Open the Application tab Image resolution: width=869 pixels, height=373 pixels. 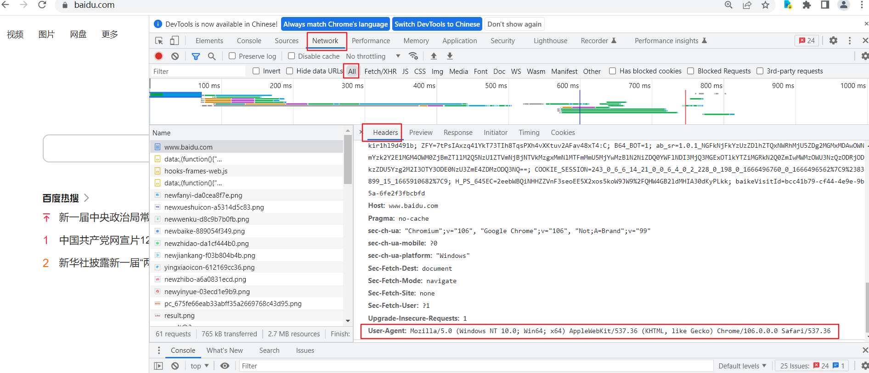pyautogui.click(x=460, y=41)
